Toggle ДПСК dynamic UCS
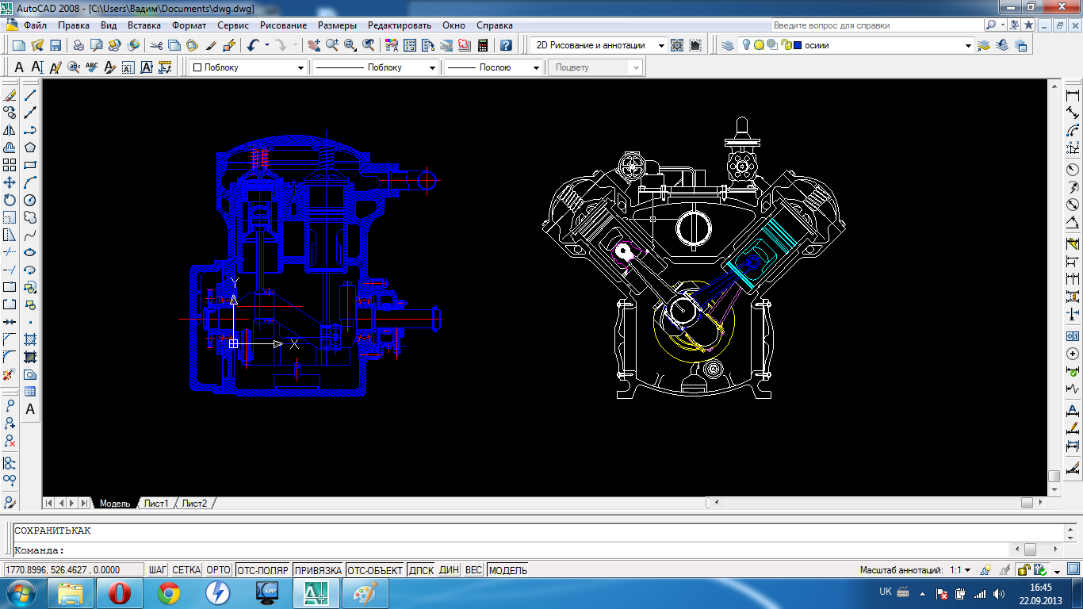 pyautogui.click(x=421, y=570)
